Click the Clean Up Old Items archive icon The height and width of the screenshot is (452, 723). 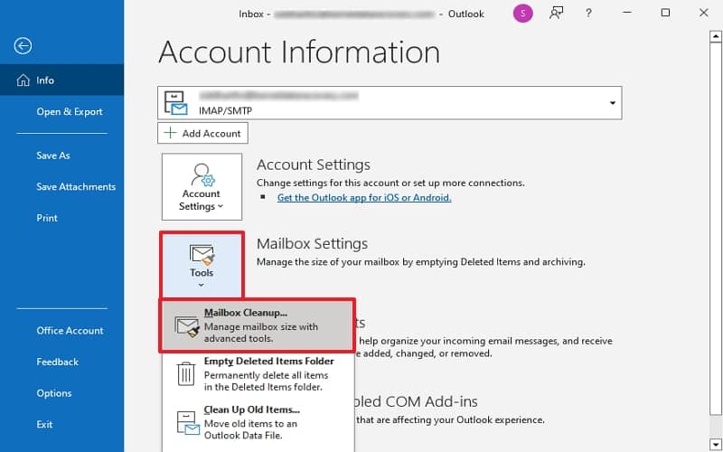[x=188, y=423]
